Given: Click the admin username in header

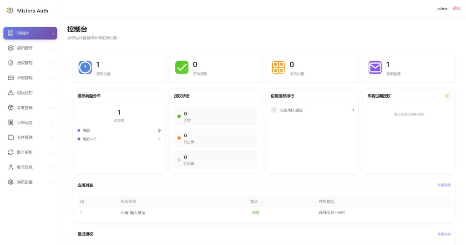Looking at the screenshot, I should click(x=443, y=8).
